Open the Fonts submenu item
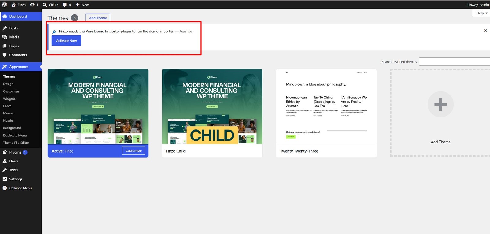490x234 pixels. click(x=7, y=106)
